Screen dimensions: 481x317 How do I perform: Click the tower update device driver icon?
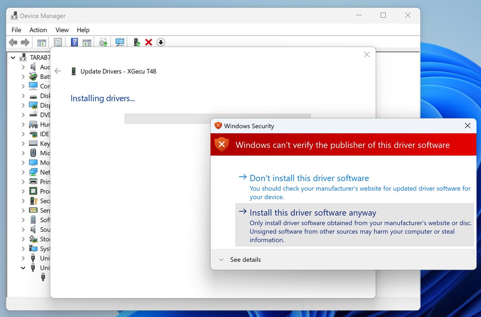coord(137,42)
